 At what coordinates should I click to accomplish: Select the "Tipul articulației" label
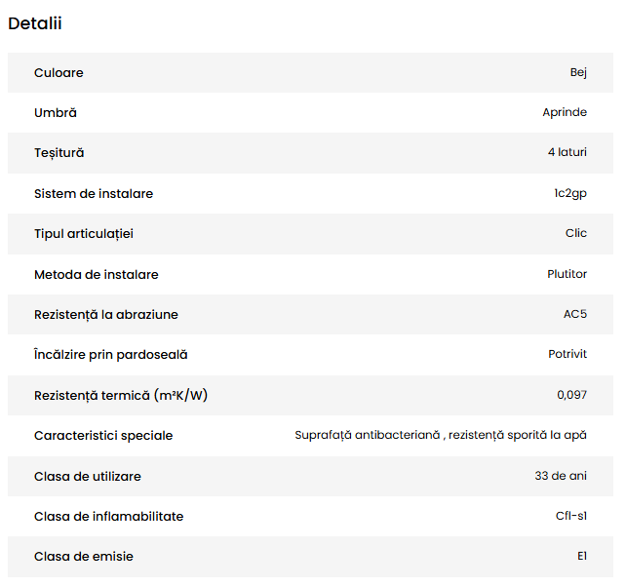tap(84, 234)
